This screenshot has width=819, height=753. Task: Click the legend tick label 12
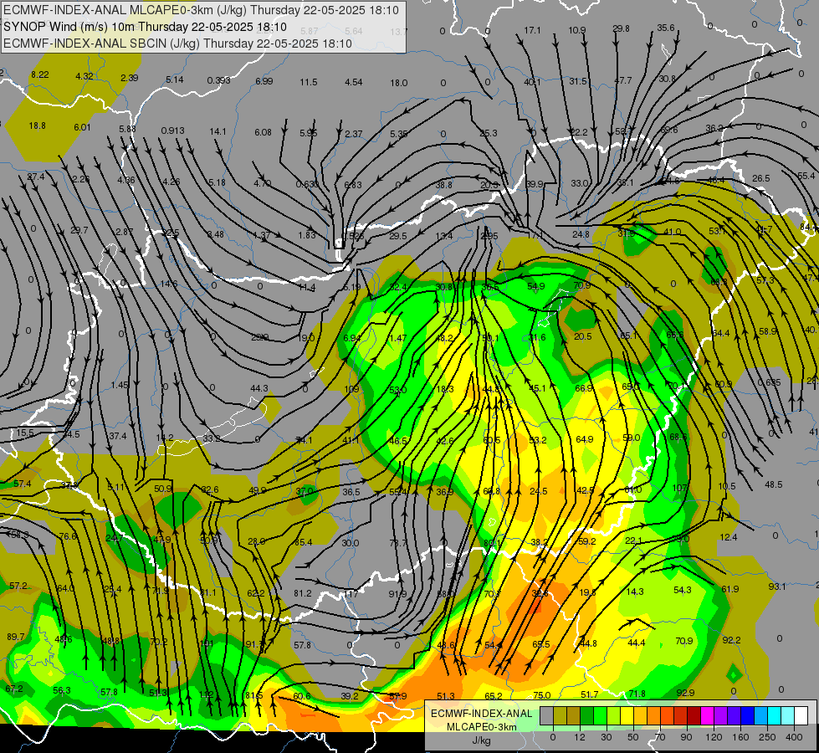(x=580, y=737)
